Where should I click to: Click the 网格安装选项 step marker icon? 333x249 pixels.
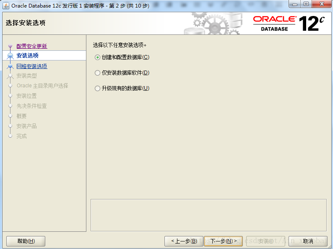(10, 66)
